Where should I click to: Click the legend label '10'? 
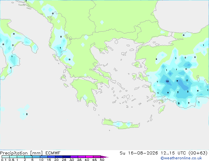click(x=41, y=160)
